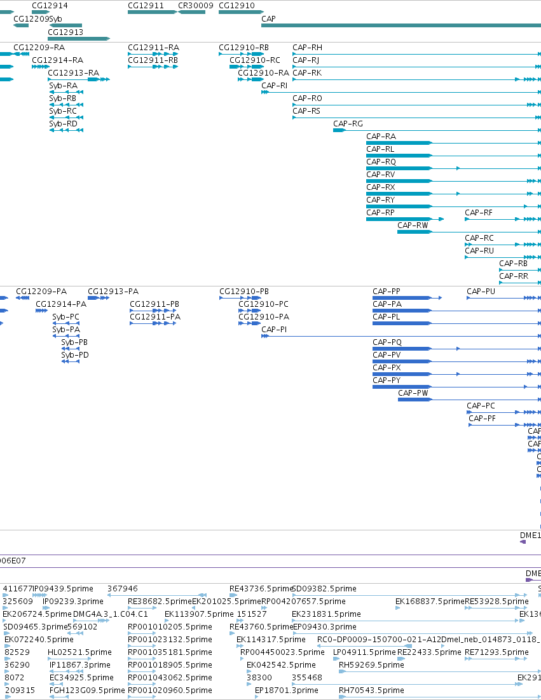Select the Syb gene label
Viewport: 541px width, 700px height.
56,19
